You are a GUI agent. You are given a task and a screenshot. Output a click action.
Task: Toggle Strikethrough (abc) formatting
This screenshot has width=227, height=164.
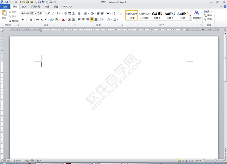click(x=37, y=19)
